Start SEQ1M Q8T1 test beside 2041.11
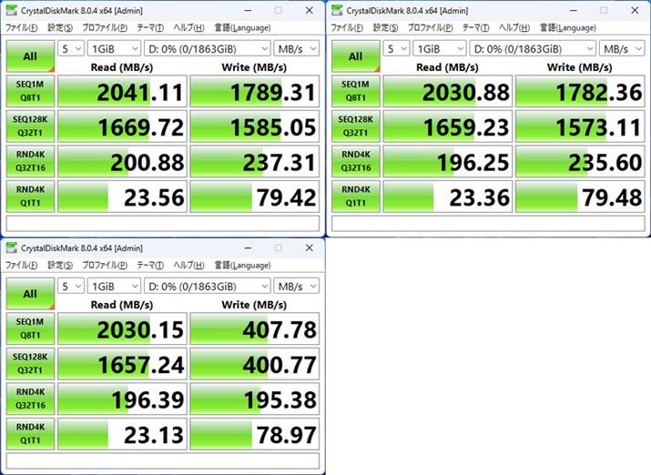651x475 pixels. pos(30,91)
